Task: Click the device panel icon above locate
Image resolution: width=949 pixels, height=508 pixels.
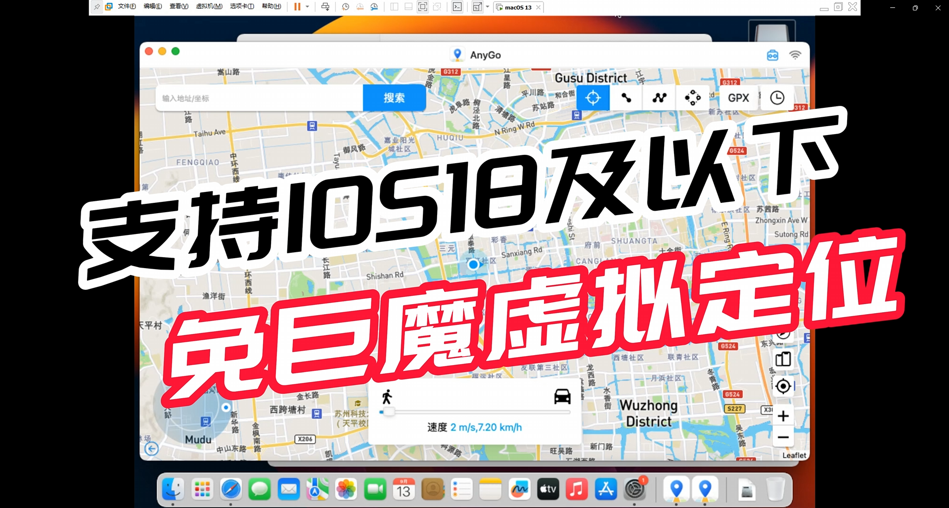Action: coord(783,359)
